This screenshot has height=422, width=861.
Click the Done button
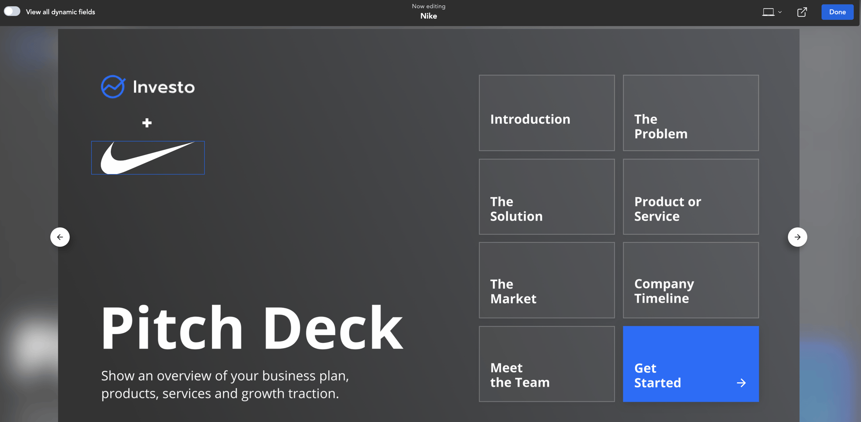pyautogui.click(x=837, y=12)
